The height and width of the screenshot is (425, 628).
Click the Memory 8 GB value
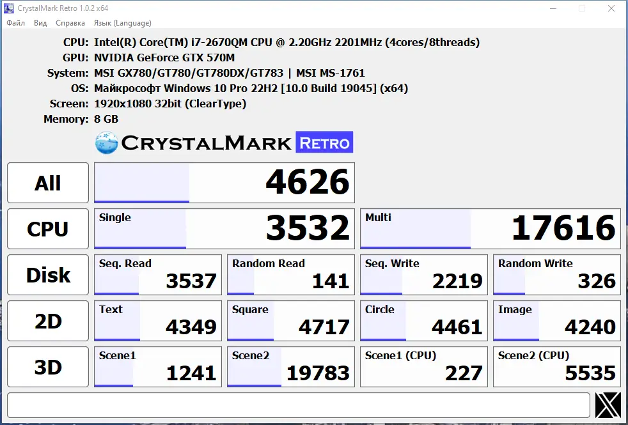pyautogui.click(x=106, y=119)
